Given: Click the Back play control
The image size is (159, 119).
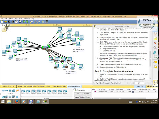Looking at the screenshot, I should point(48,86).
